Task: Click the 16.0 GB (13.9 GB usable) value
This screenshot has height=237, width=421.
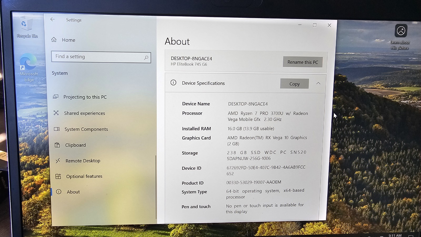Action: coord(251,129)
